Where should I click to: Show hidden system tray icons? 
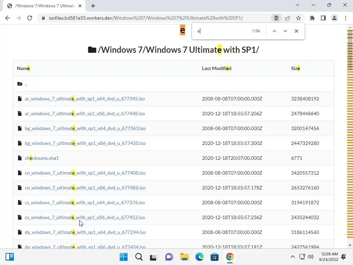click(292, 257)
